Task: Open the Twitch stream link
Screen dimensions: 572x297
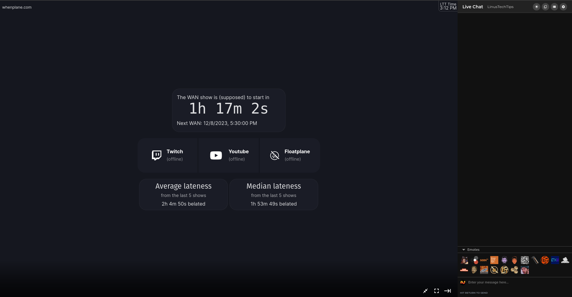Action: [x=167, y=155]
